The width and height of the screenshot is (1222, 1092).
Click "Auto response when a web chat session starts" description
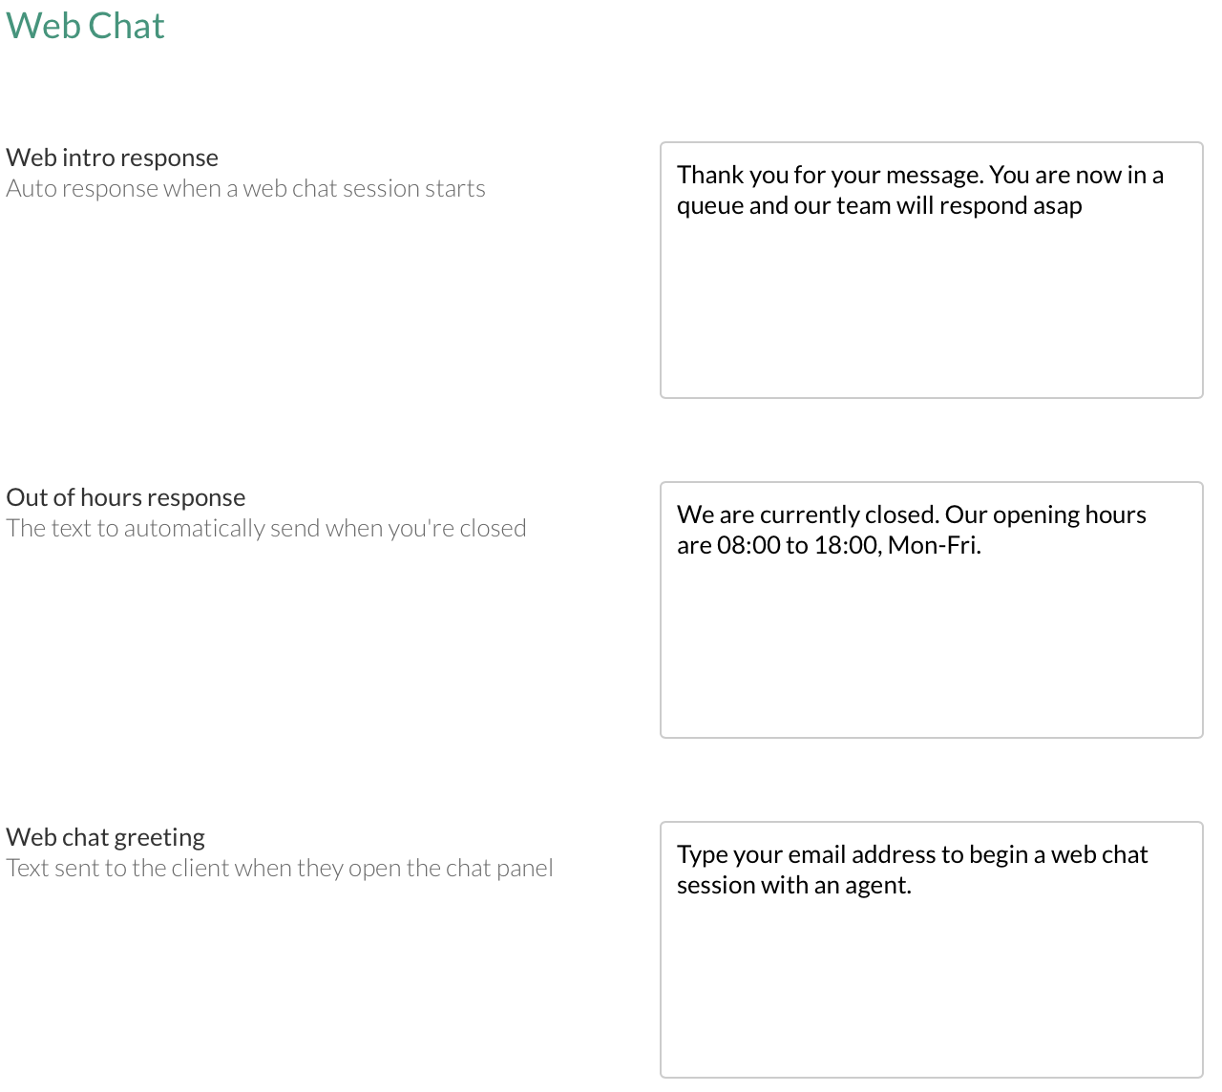pyautogui.click(x=246, y=188)
